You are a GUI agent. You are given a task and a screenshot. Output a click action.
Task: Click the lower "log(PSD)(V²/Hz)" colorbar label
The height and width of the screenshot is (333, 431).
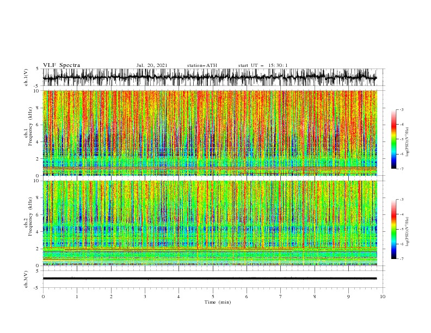pyautogui.click(x=408, y=232)
